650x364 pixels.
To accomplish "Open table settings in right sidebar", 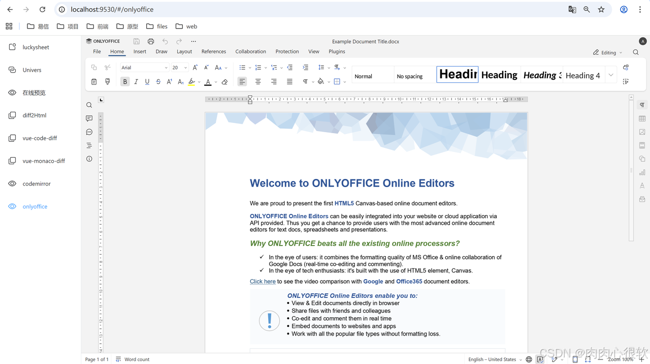I will pyautogui.click(x=642, y=118).
